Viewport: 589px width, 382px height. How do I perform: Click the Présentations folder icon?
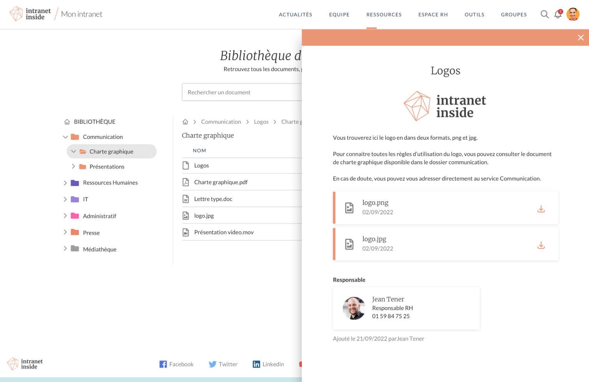coord(83,167)
